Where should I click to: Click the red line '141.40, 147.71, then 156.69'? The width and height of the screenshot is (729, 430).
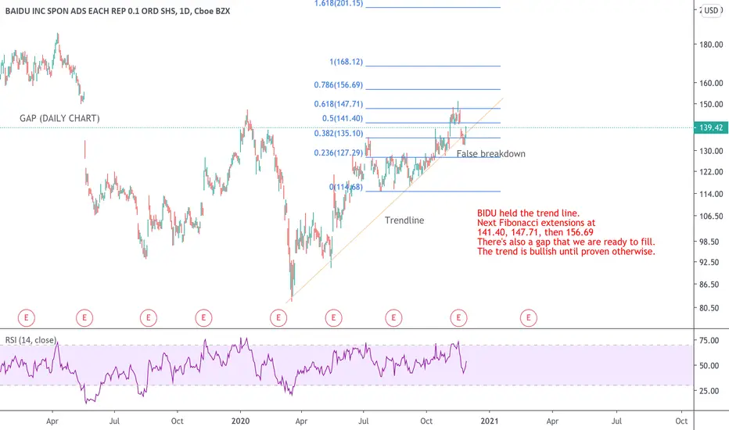535,232
